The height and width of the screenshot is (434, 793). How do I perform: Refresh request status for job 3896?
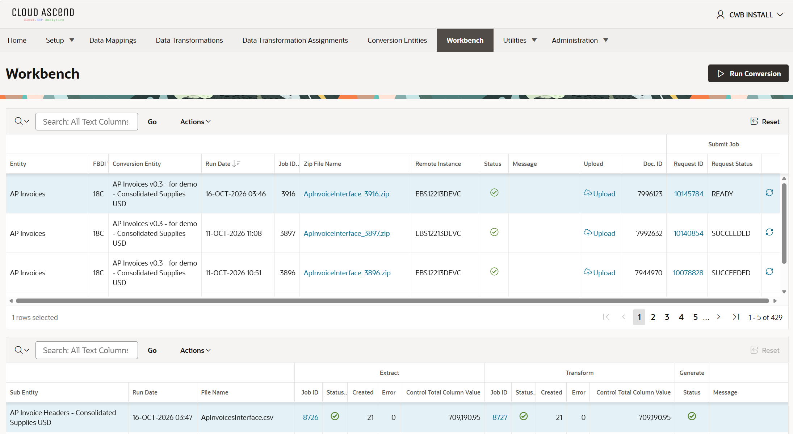pos(769,272)
